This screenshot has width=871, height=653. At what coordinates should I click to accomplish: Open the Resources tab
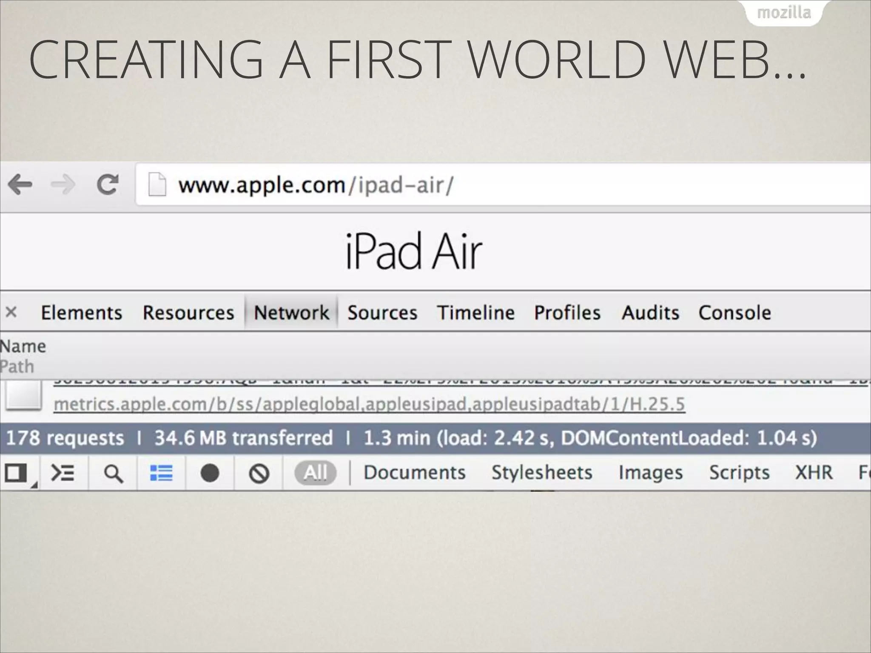(188, 312)
